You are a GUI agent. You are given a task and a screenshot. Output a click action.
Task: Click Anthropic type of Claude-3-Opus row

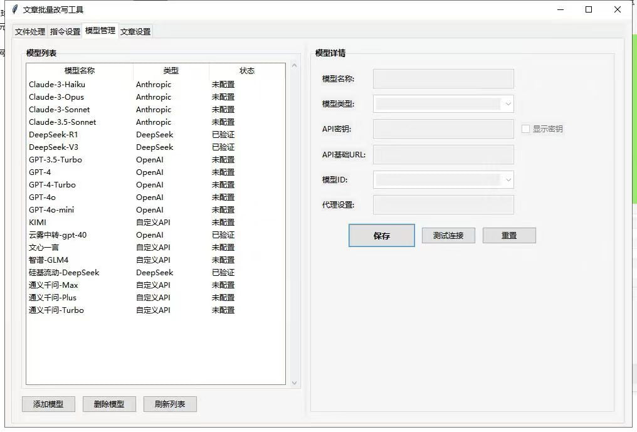(154, 97)
